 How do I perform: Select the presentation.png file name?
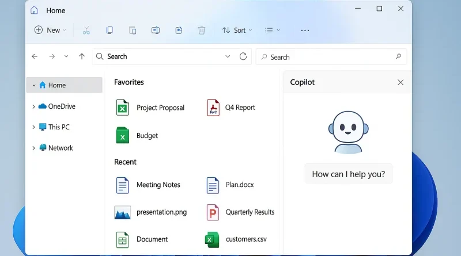coord(162,212)
